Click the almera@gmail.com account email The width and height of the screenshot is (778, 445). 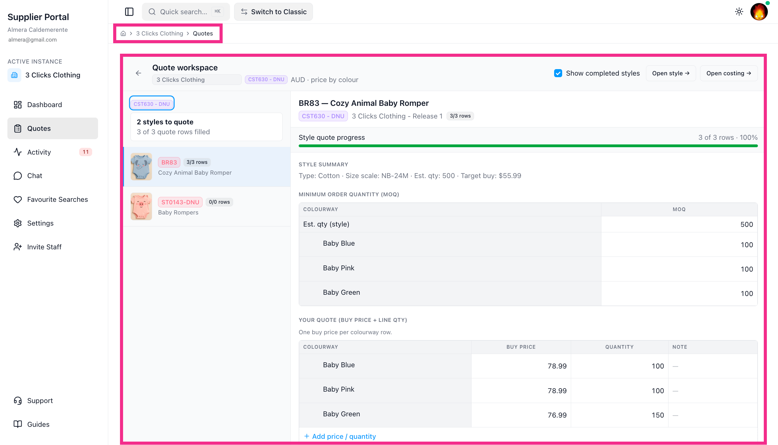[x=32, y=40]
